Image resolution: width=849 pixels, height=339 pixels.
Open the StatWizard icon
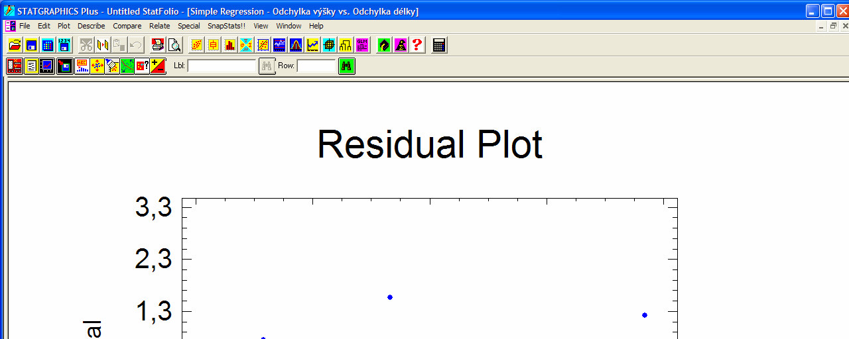click(401, 45)
